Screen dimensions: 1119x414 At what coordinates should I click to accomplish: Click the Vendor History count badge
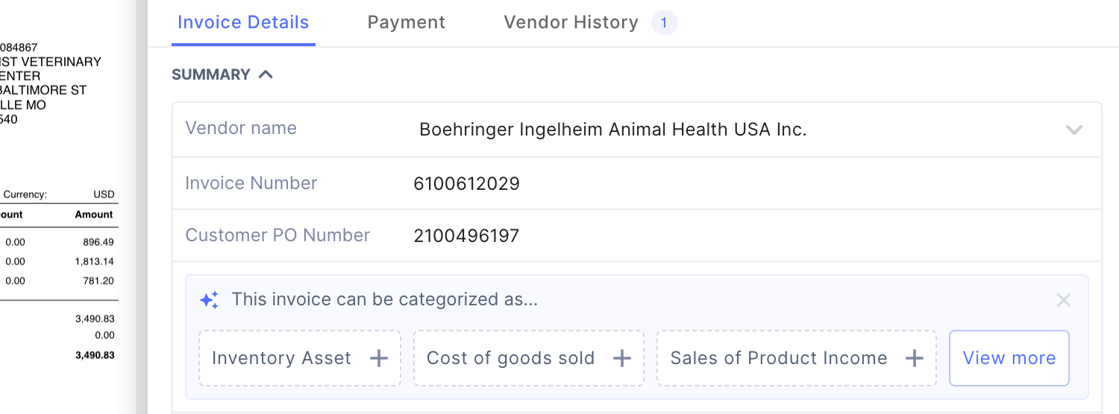[x=664, y=23]
